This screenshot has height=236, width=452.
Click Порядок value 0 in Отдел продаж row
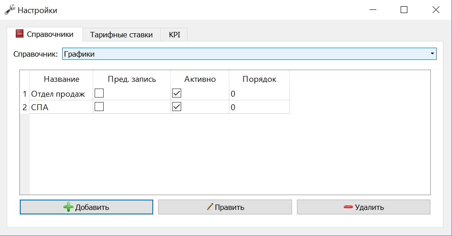[259, 94]
